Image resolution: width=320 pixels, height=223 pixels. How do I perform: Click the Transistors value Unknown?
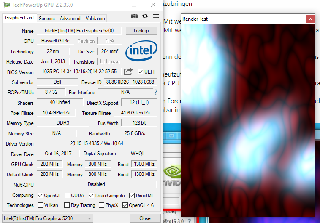pyautogui.click(x=110, y=61)
